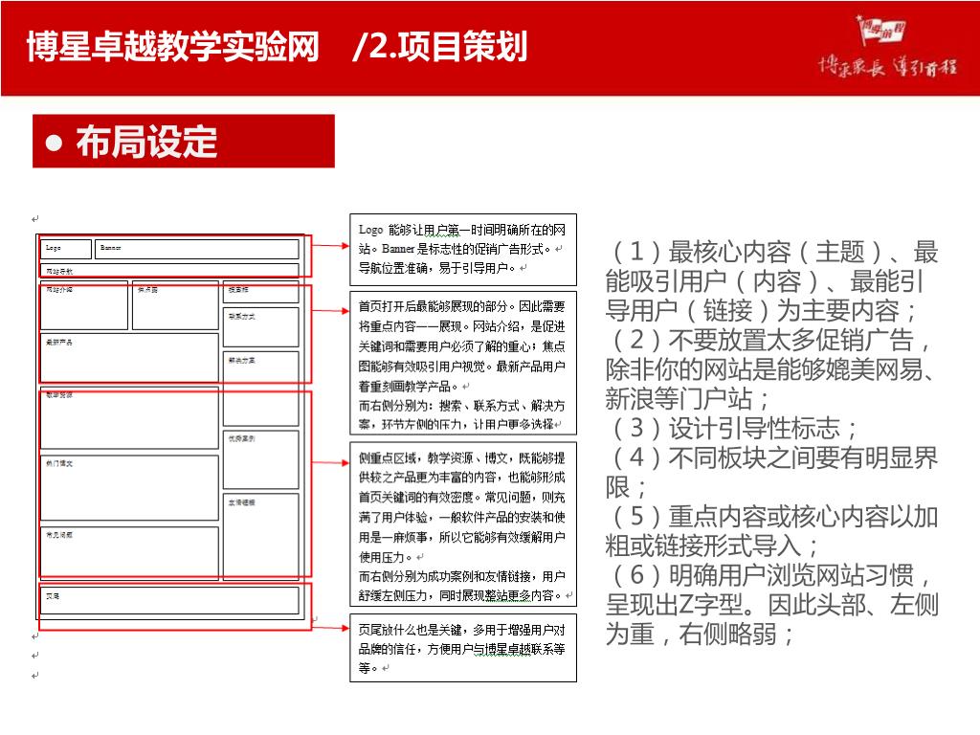Click the line '呈现出Z字型。因此头部、左侧'

pyautogui.click(x=772, y=605)
